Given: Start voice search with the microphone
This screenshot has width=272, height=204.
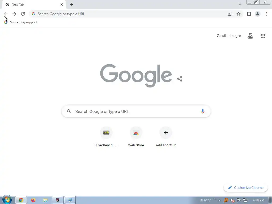Looking at the screenshot, I should pos(203,111).
